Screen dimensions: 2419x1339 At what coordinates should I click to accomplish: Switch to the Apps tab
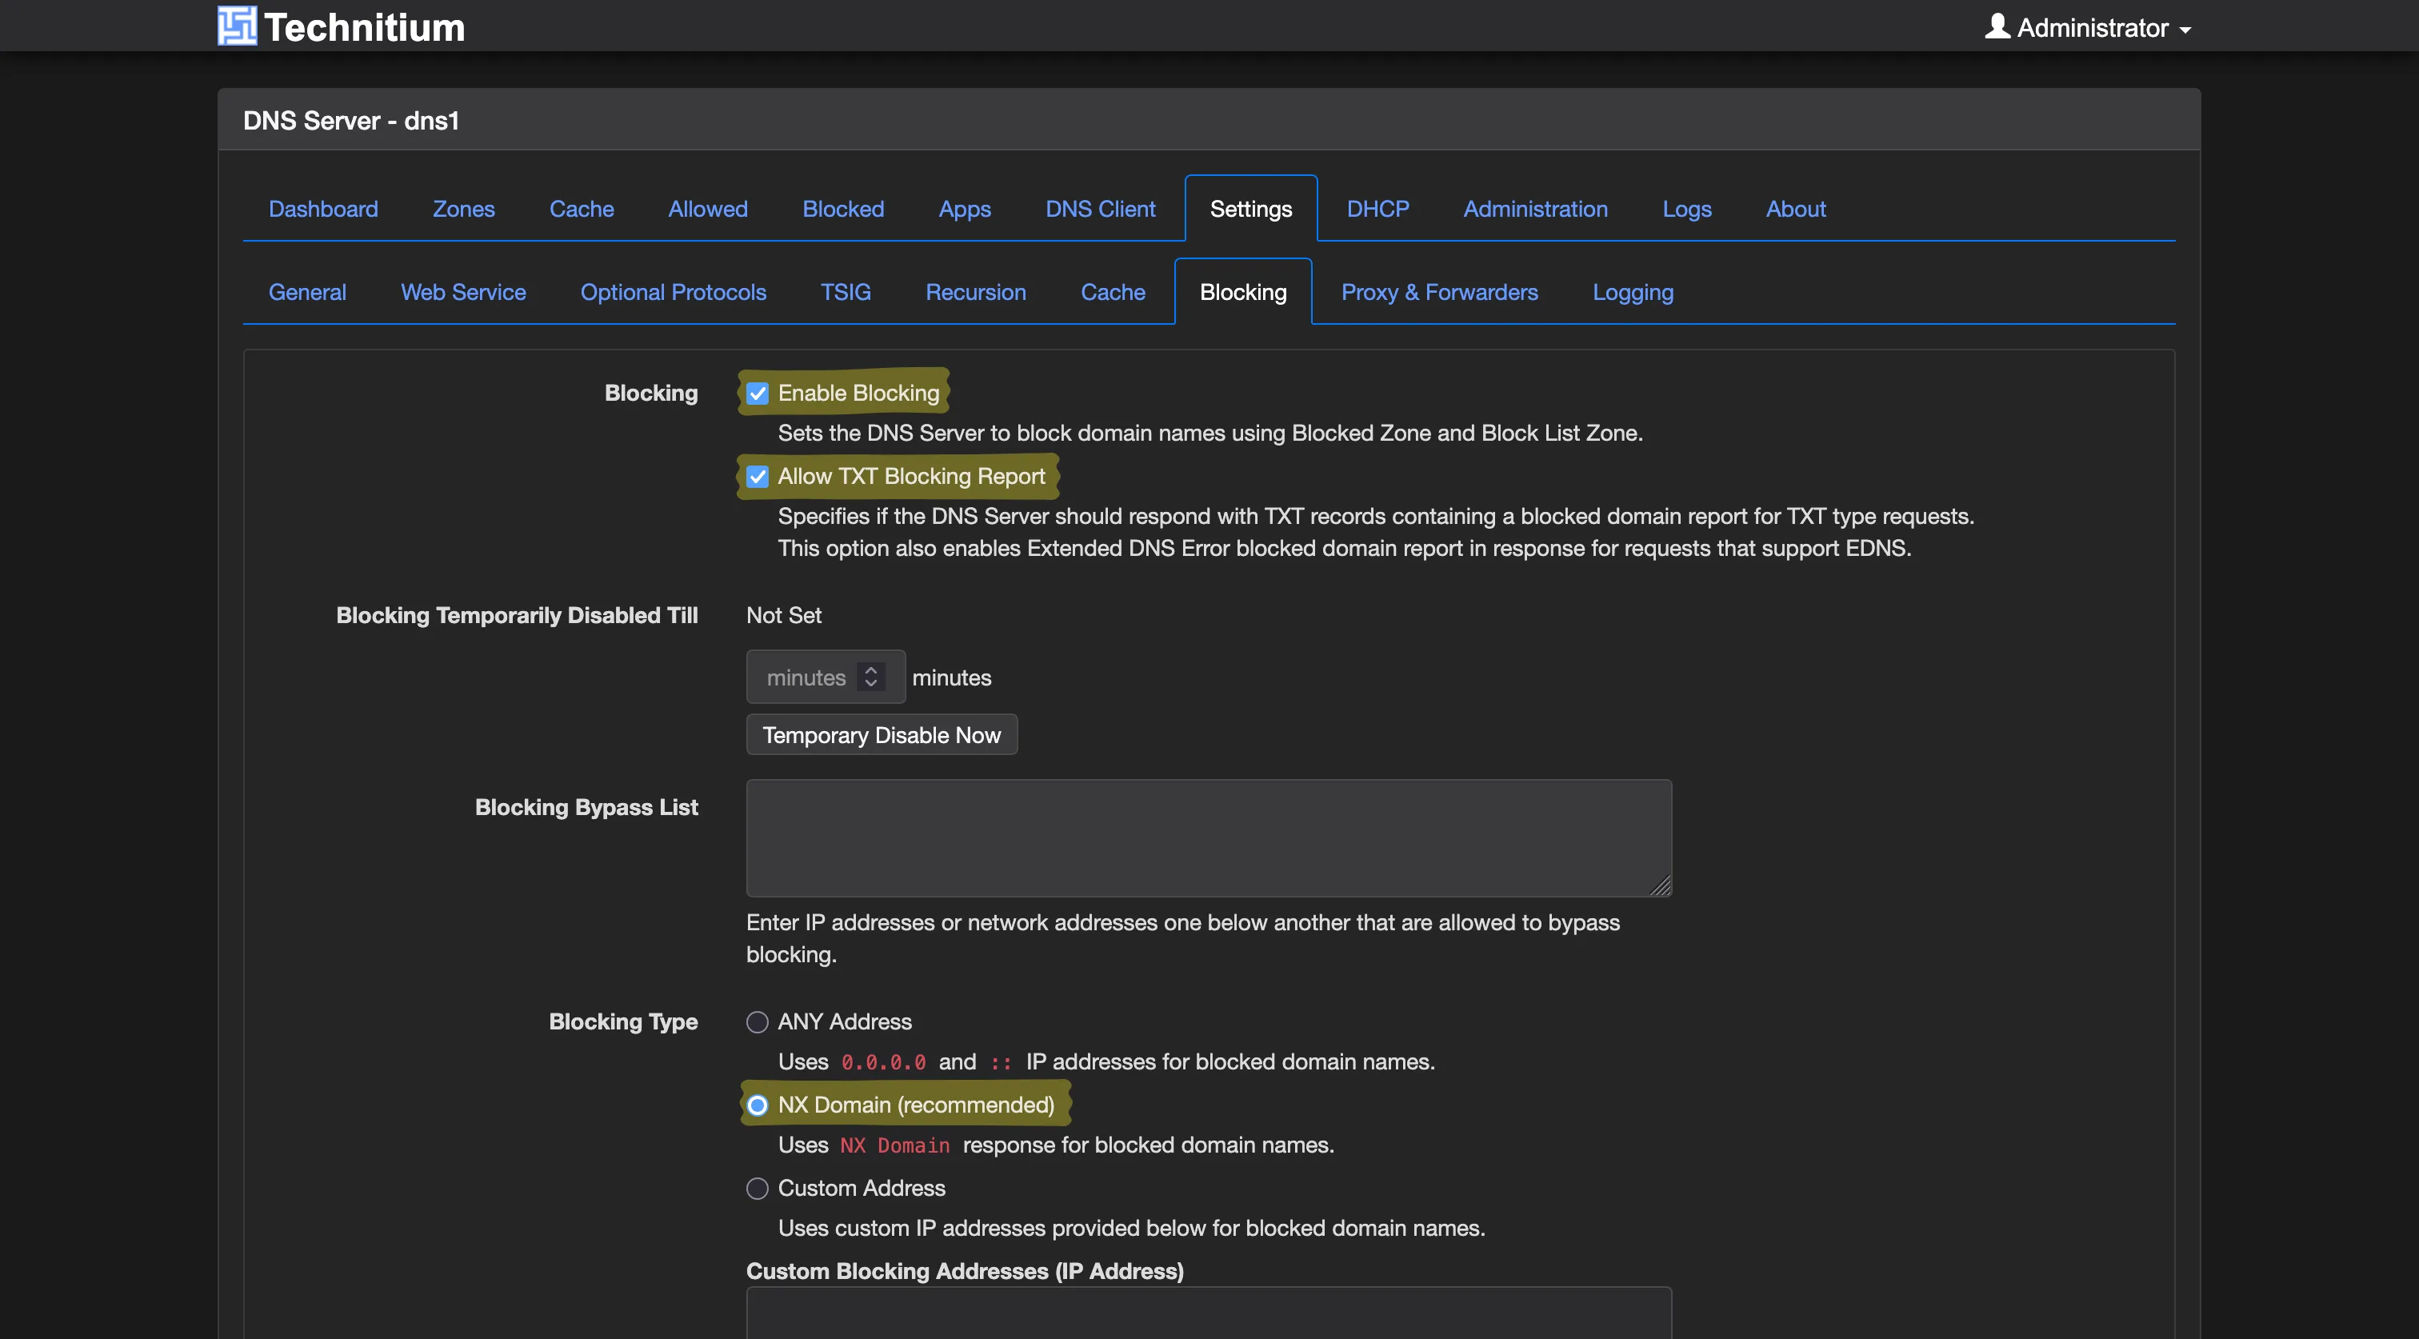965,209
